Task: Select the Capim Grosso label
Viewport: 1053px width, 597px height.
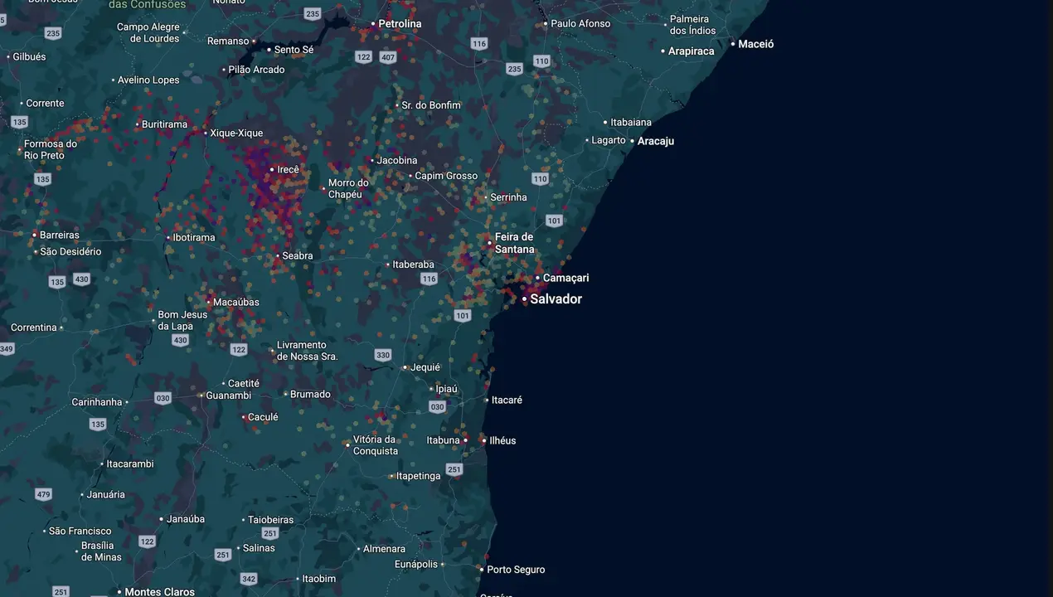Action: click(446, 176)
